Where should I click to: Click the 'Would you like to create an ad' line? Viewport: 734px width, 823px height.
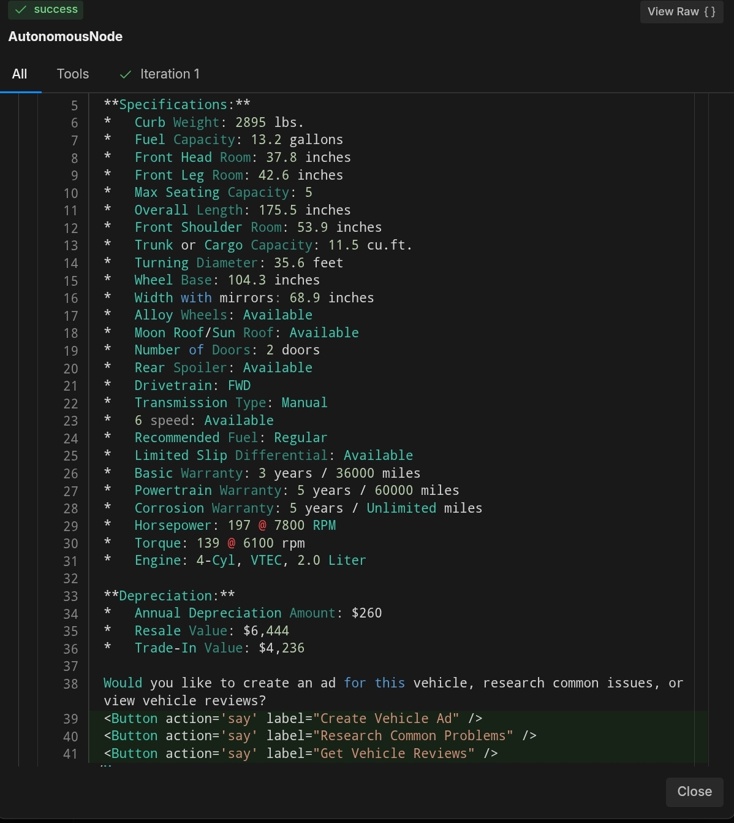point(393,692)
